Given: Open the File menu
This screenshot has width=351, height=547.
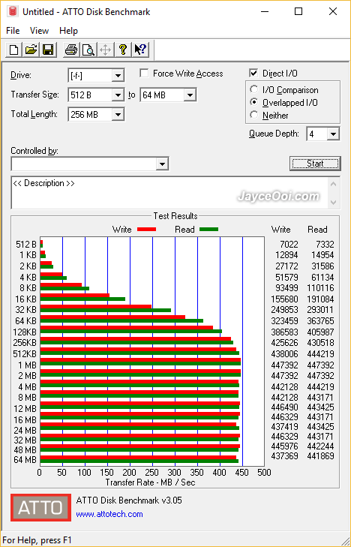Looking at the screenshot, I should [x=13, y=31].
